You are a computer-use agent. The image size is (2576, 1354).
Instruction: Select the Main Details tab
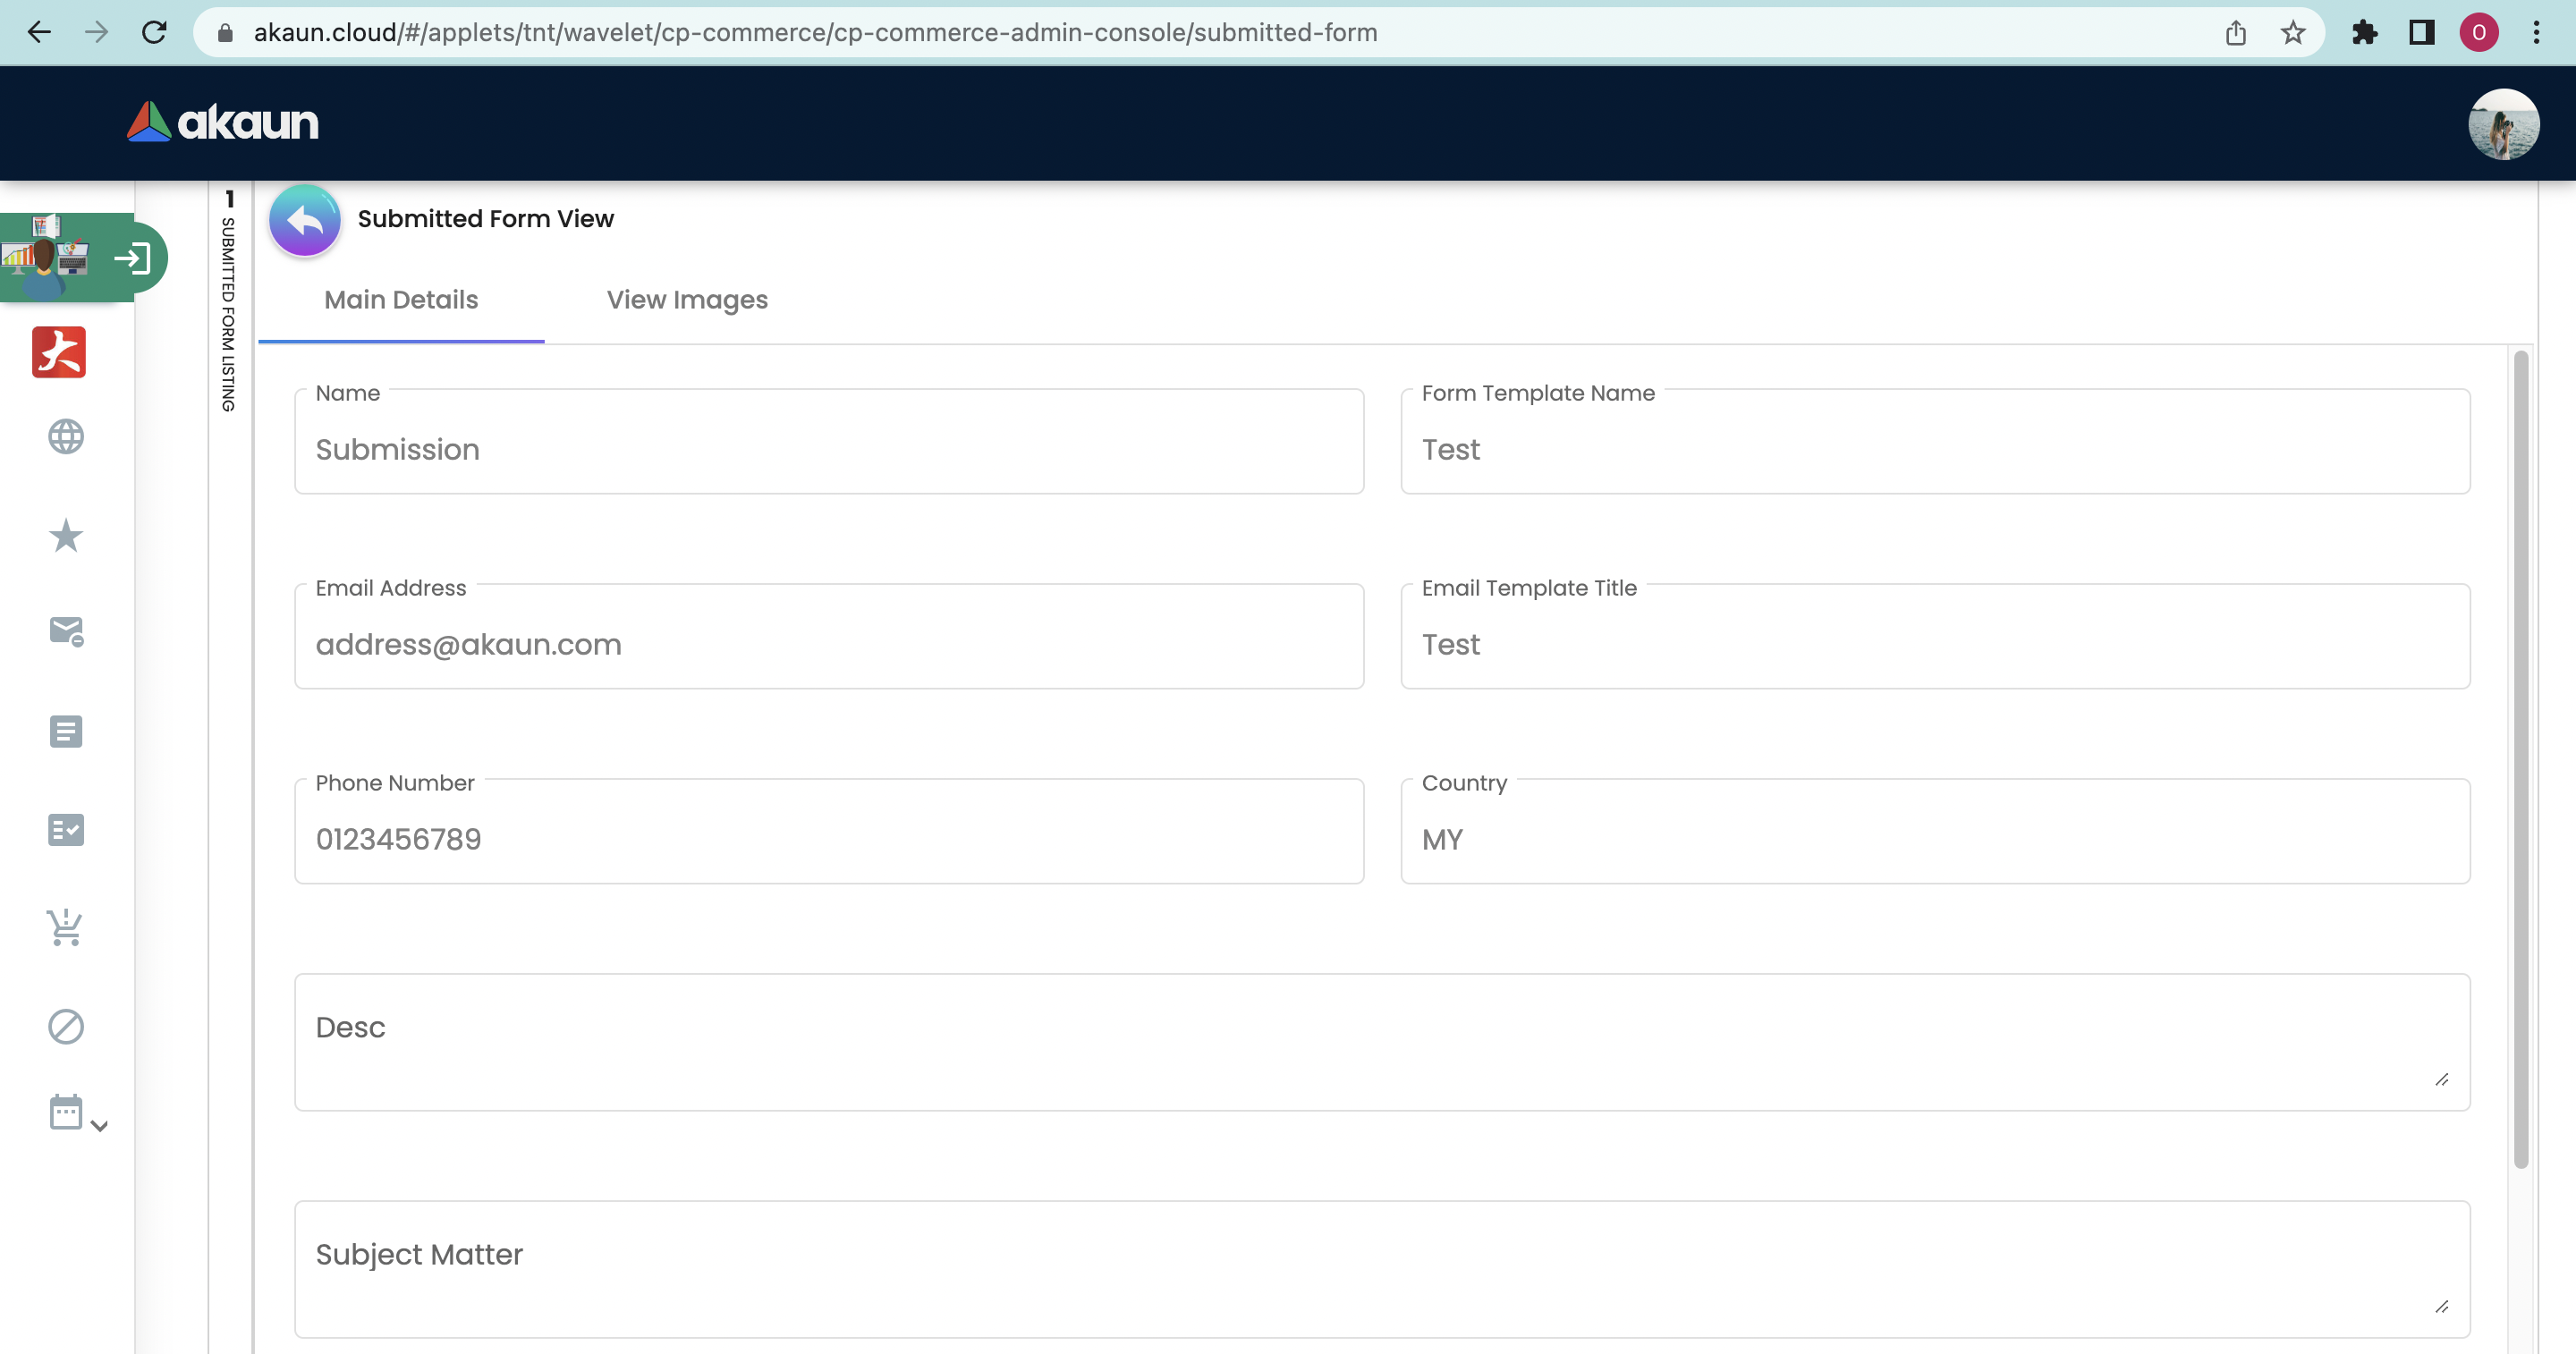(401, 300)
